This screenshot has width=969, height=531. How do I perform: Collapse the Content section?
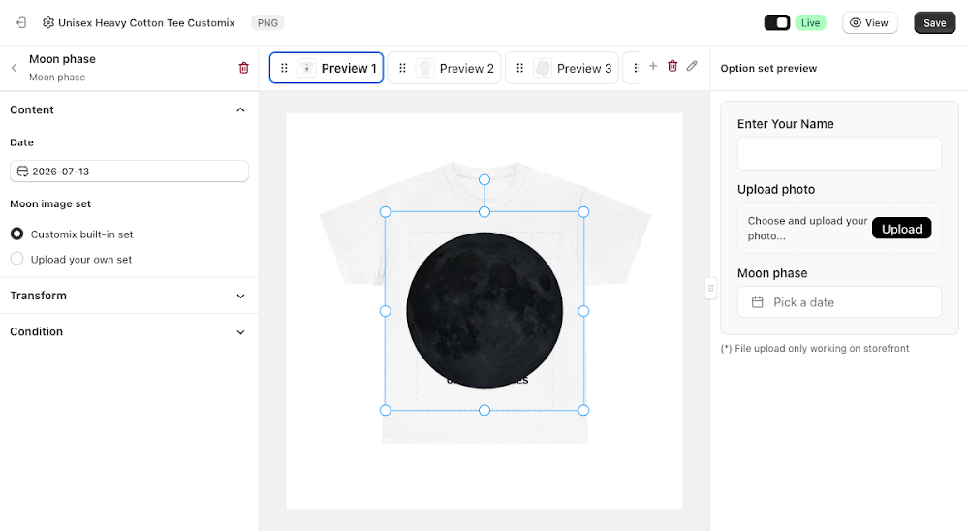click(x=240, y=110)
